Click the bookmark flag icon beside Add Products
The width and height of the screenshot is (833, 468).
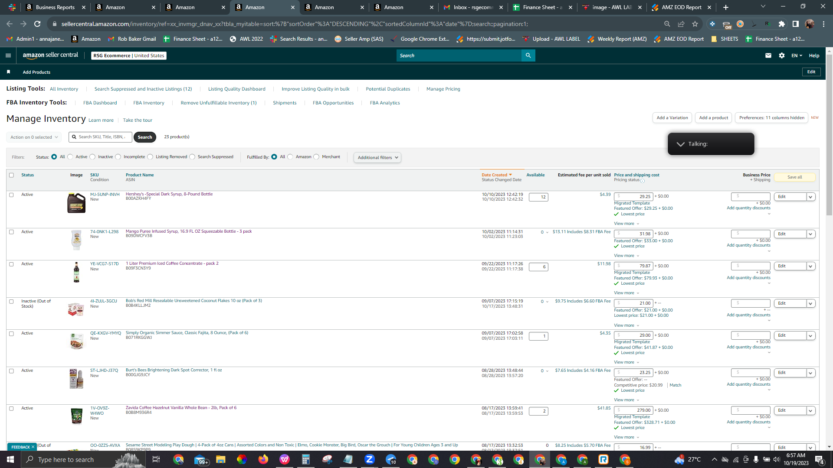click(8, 72)
